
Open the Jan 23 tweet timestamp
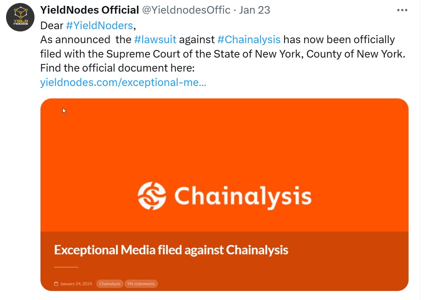click(255, 10)
